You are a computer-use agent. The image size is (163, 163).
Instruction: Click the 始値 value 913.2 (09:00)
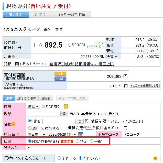tap(147, 40)
